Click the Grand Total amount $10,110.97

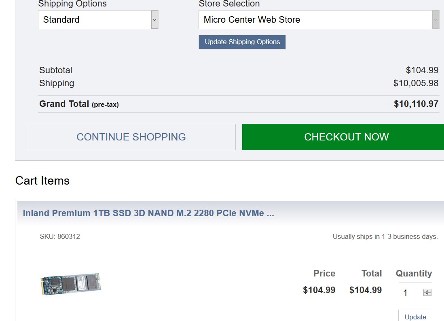(x=416, y=104)
